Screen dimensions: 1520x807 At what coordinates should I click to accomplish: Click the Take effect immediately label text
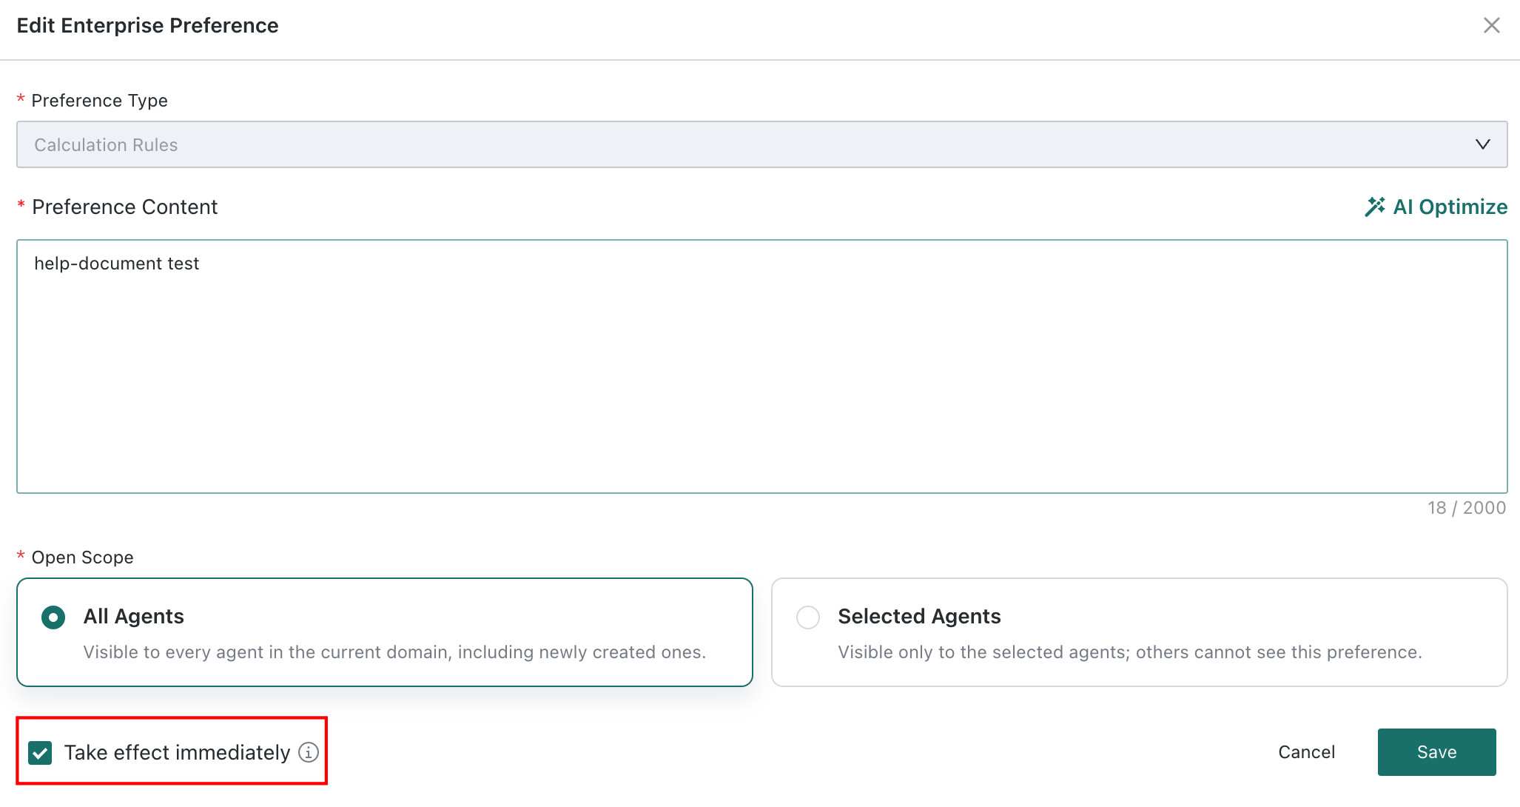click(x=177, y=752)
